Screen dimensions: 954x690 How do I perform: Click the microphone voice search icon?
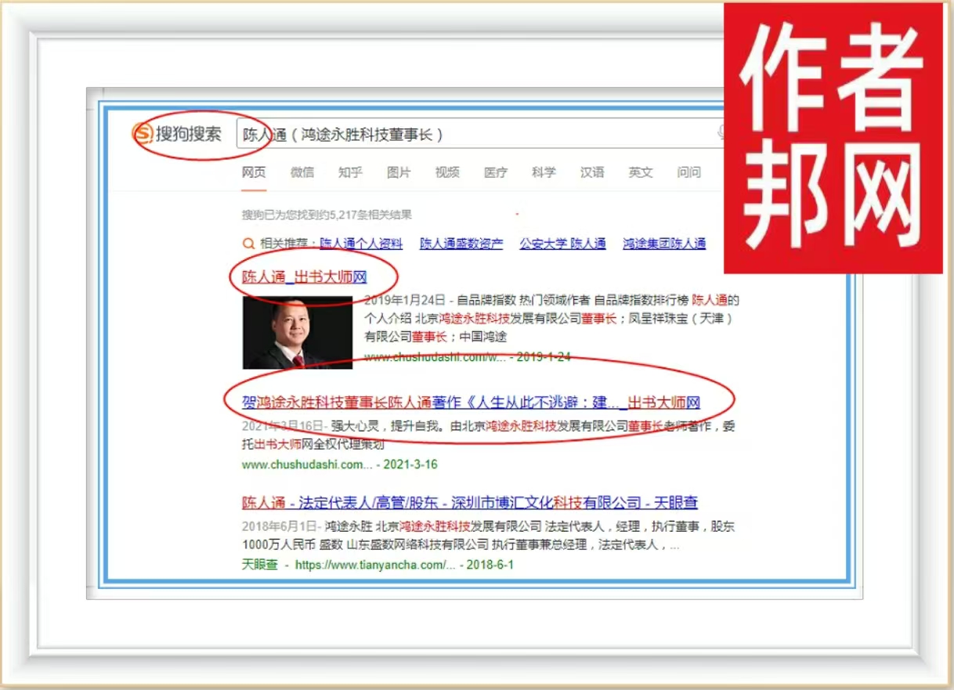point(721,132)
